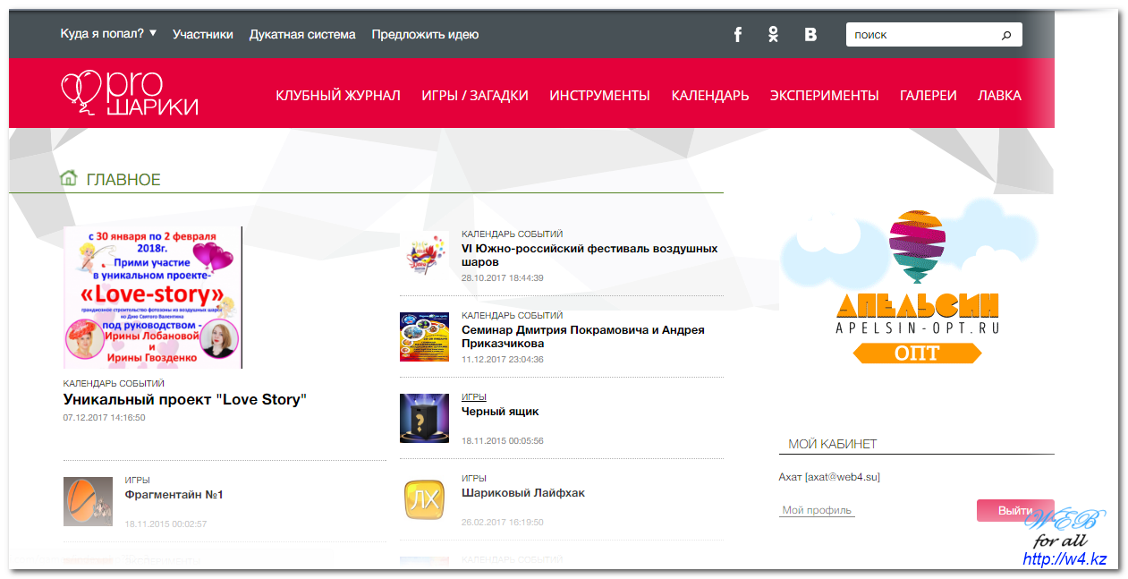Click the green home icon near ГЛАВНОЕ

pos(68,178)
